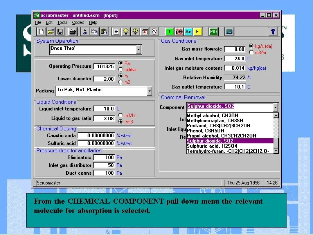Click the component list scrollbar thumb
Screen dimensions: 313x235
coord(276,143)
